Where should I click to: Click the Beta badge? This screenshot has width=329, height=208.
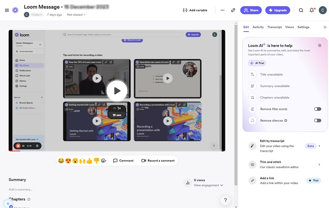(x=310, y=146)
